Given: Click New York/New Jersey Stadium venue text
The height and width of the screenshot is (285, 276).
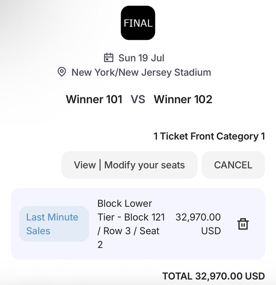Looking at the screenshot, I should pyautogui.click(x=141, y=72).
